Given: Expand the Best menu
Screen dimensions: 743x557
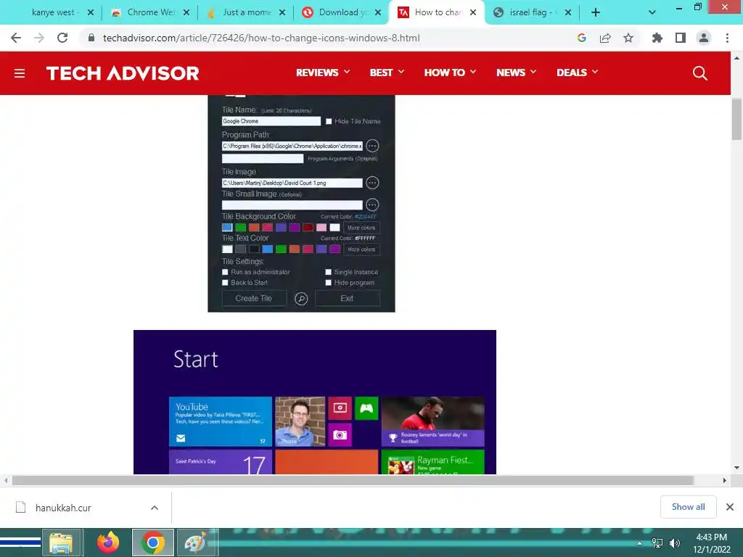Looking at the screenshot, I should click(x=387, y=73).
